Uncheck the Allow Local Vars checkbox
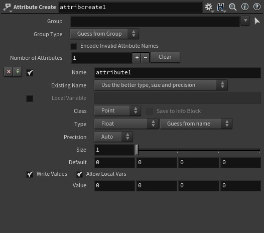264x233 pixels. click(x=79, y=174)
